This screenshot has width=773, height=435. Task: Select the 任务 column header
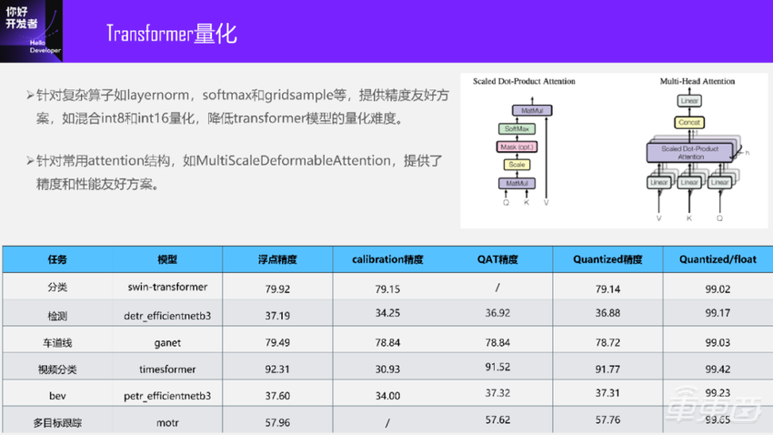click(x=57, y=259)
